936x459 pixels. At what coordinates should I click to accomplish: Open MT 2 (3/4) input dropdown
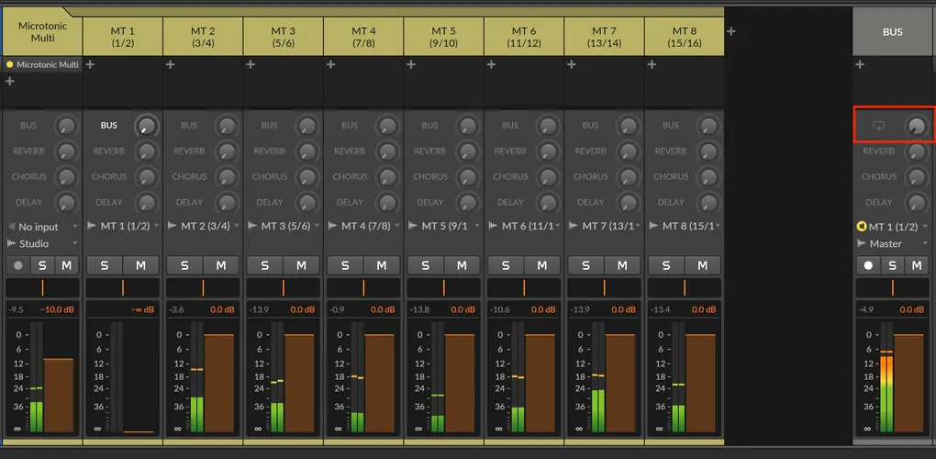[203, 226]
